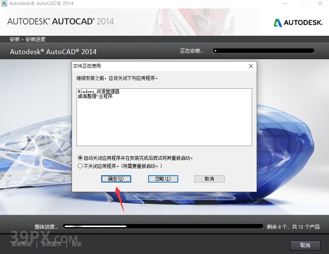329x254 pixels.
Task: Click the Autodesk logo at top right
Action: (x=298, y=22)
